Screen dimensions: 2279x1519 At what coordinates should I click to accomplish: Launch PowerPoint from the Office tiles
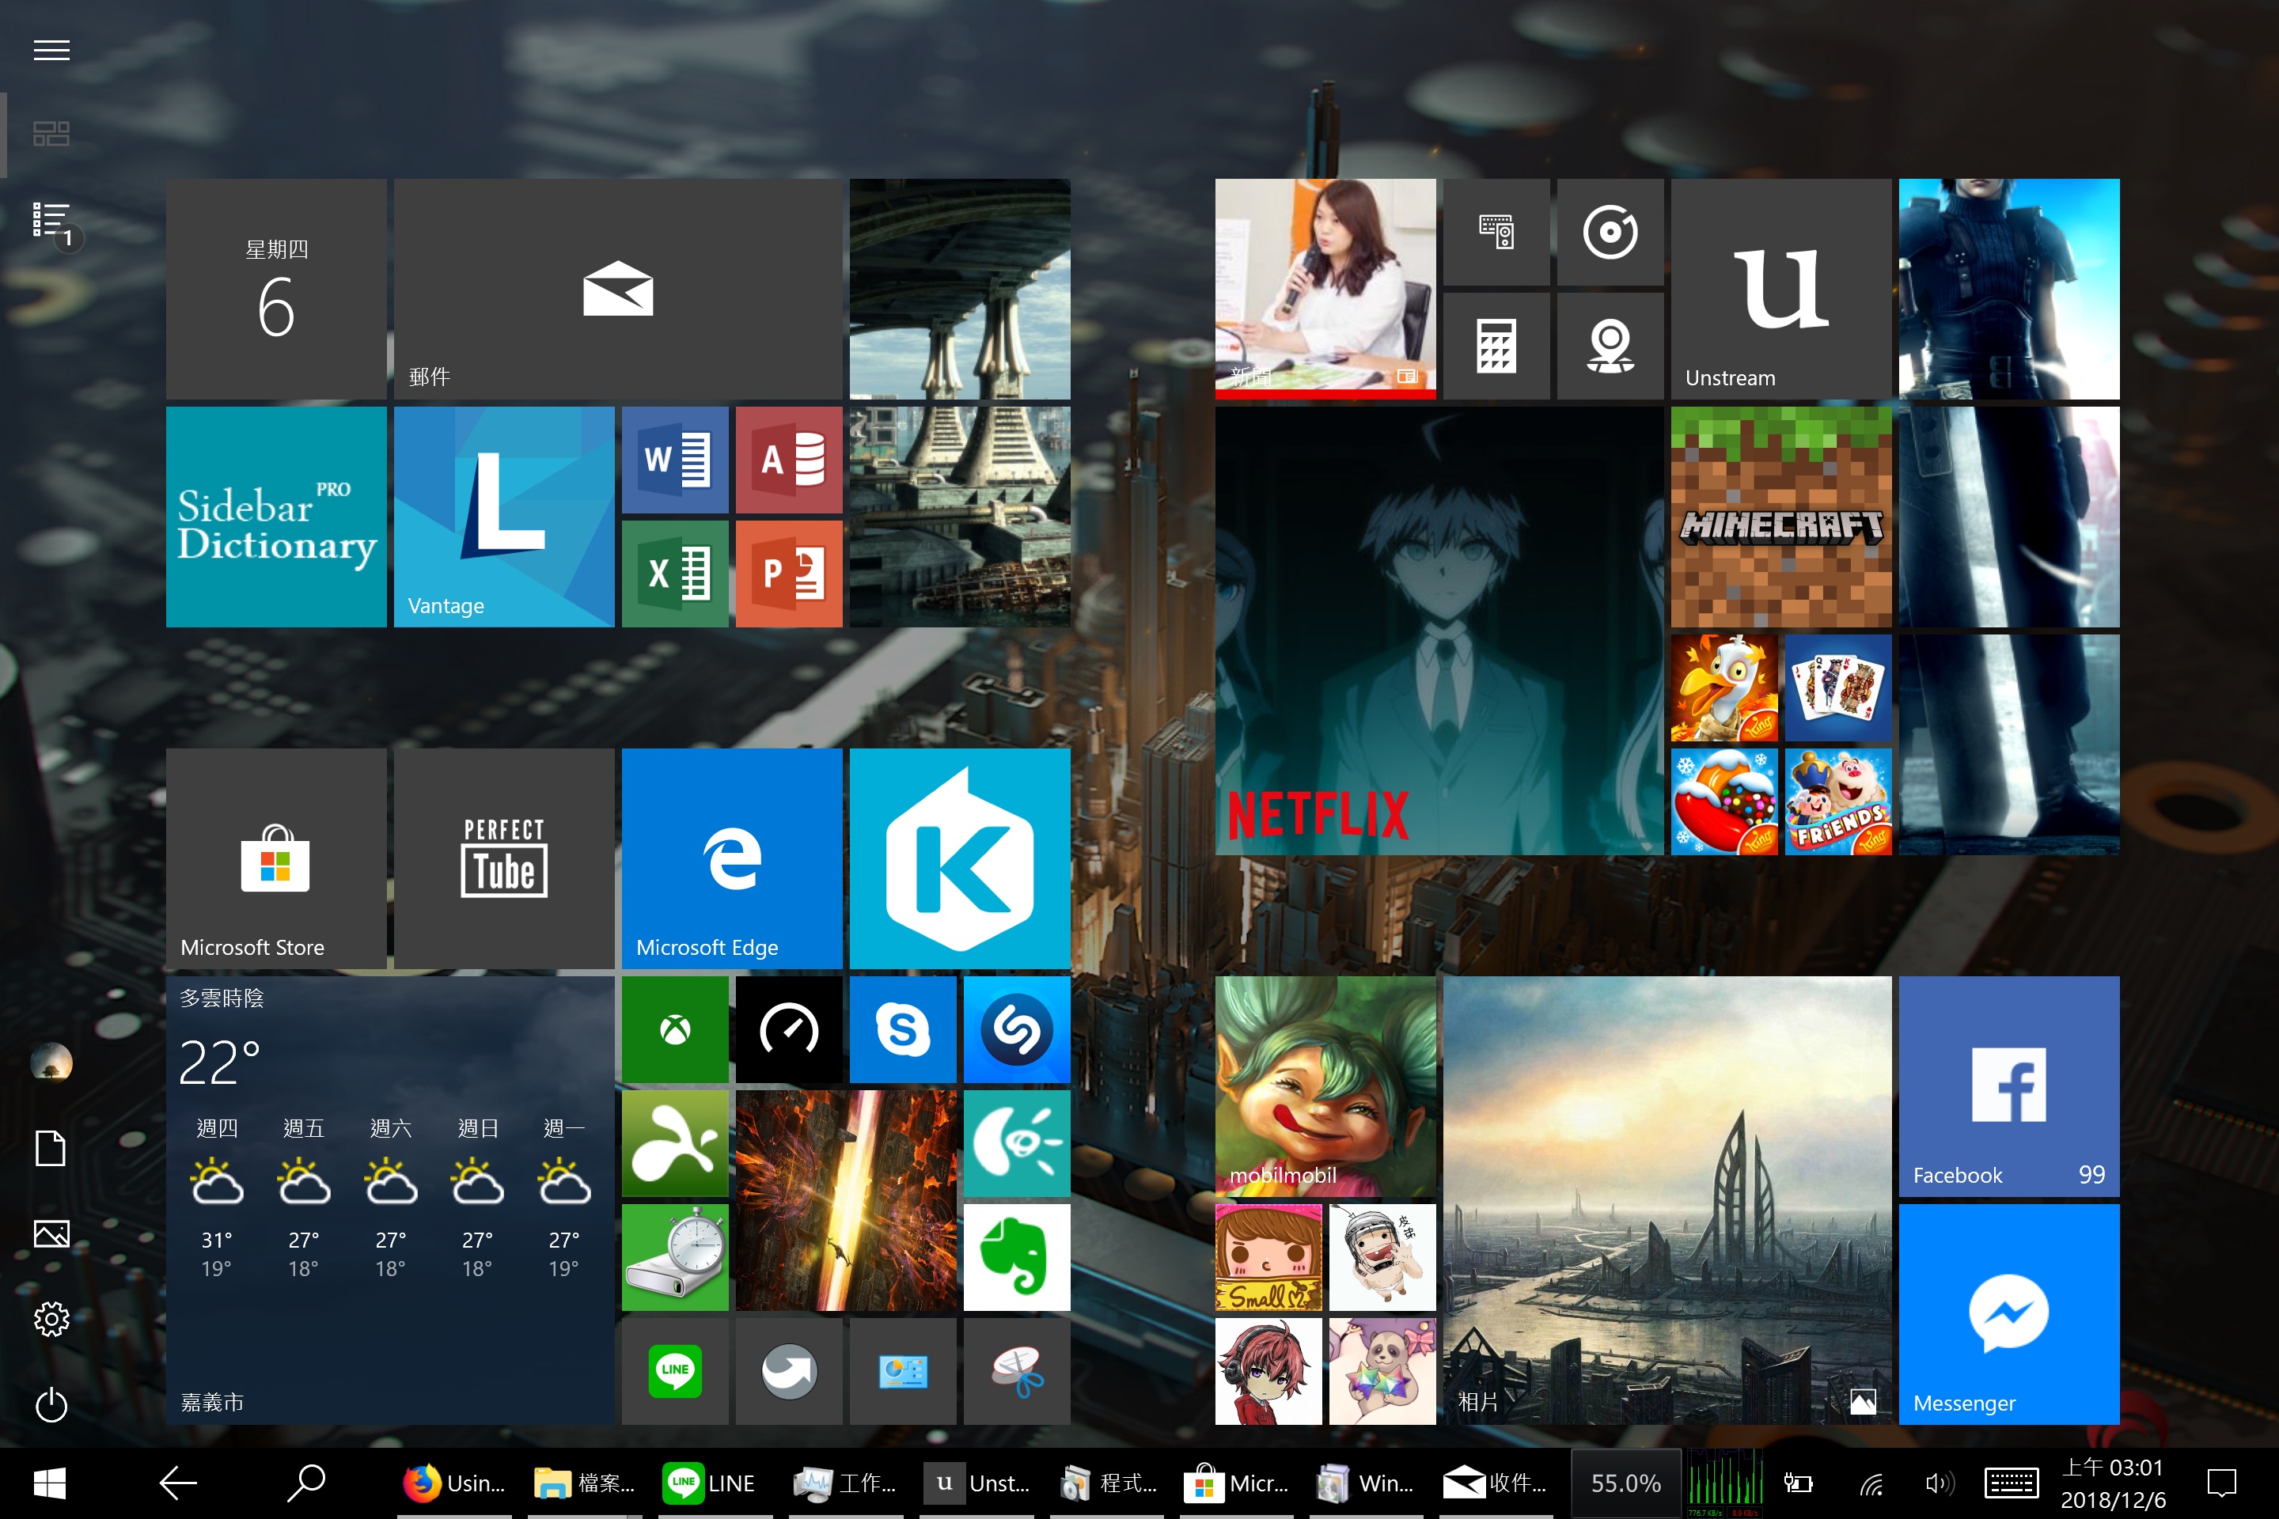[x=789, y=574]
